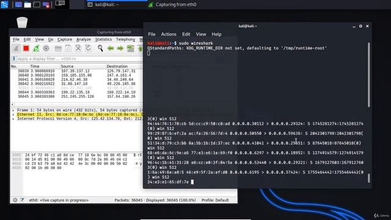Click Profile: Default in status bar
391x220 pixels.
tap(215, 200)
